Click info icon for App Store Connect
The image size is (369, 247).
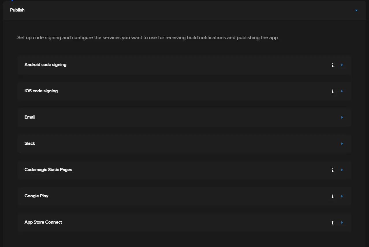point(333,223)
